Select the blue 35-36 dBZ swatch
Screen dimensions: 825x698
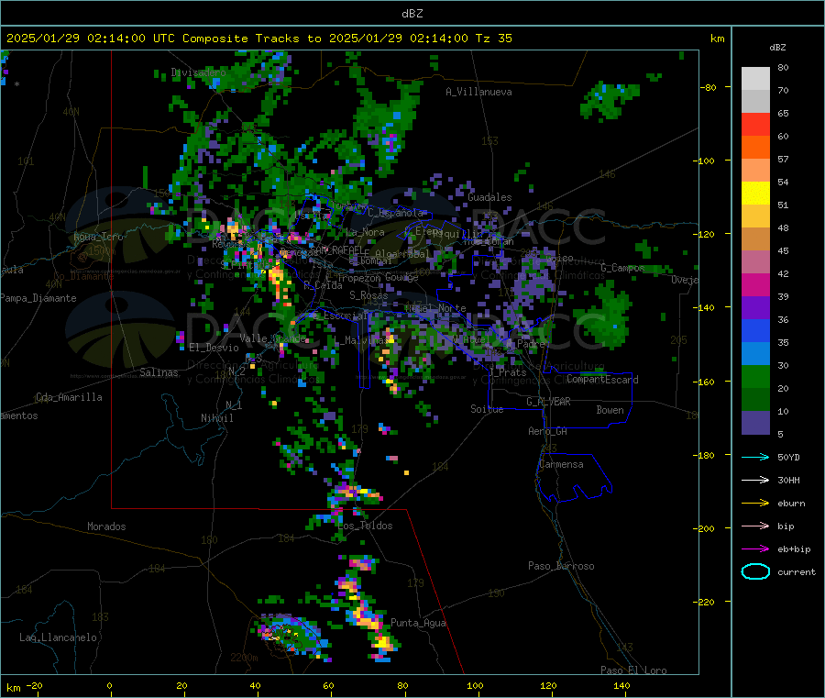click(x=755, y=330)
